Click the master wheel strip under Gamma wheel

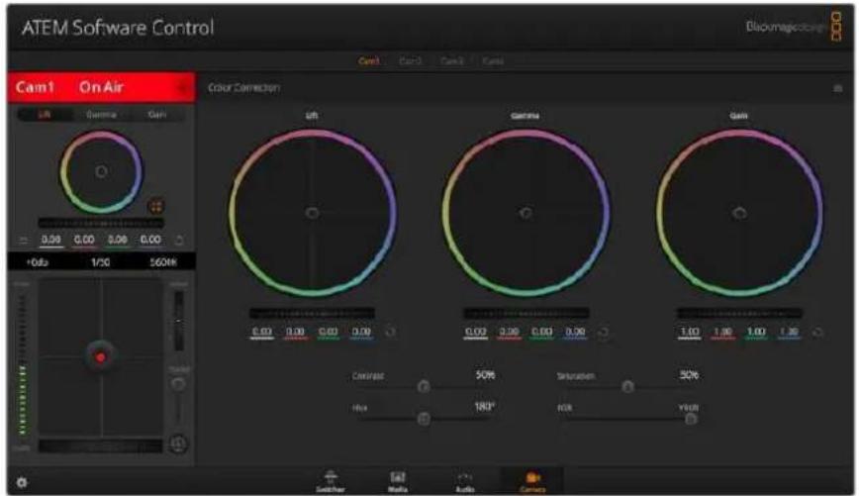click(525, 314)
